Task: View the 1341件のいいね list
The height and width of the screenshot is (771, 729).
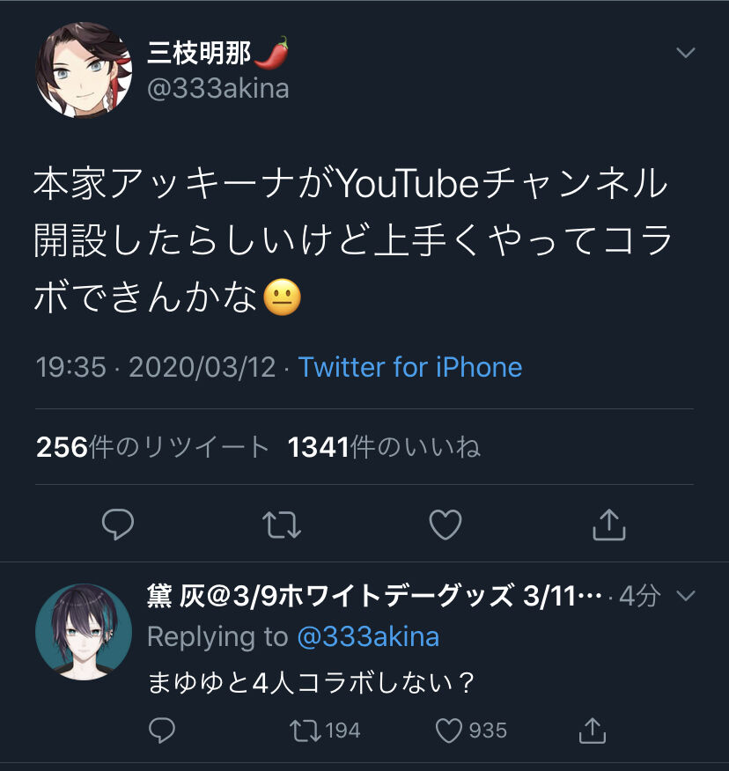Action: [x=384, y=447]
